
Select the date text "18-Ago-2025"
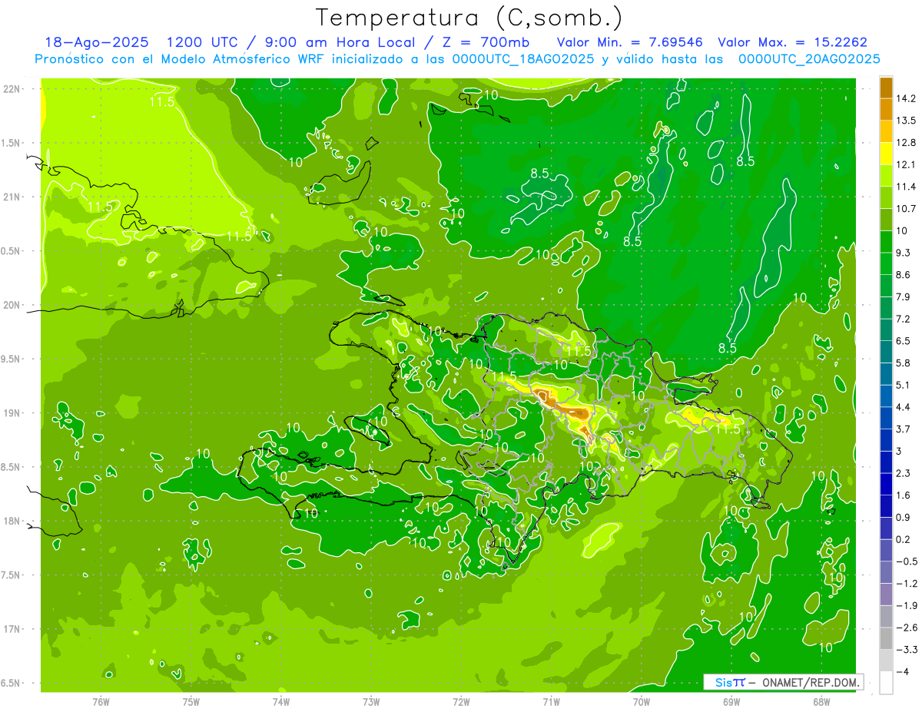coord(97,42)
